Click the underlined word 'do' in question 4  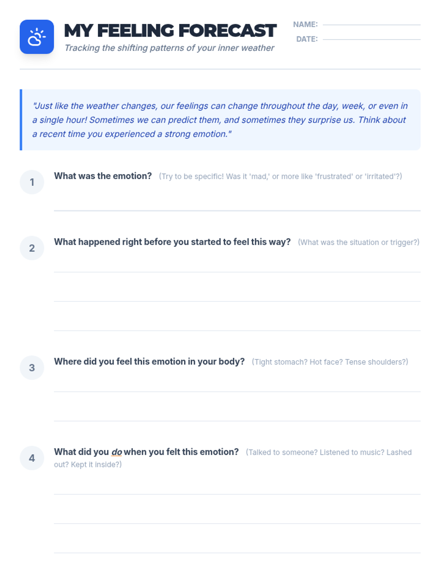point(117,452)
